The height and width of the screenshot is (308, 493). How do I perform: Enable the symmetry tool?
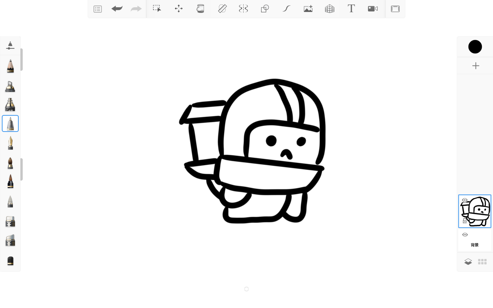pos(243,9)
